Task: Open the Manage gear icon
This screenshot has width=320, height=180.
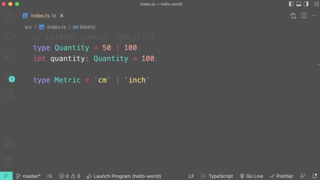Action: click(8, 162)
